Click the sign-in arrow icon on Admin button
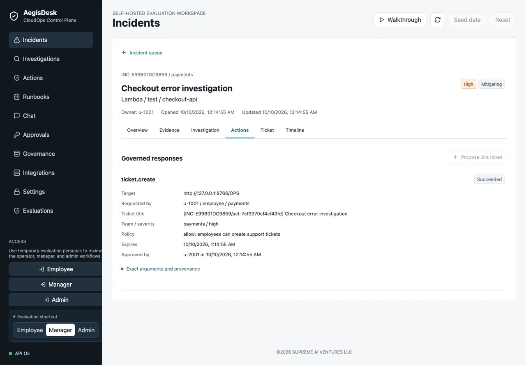The height and width of the screenshot is (365, 526). click(x=46, y=300)
